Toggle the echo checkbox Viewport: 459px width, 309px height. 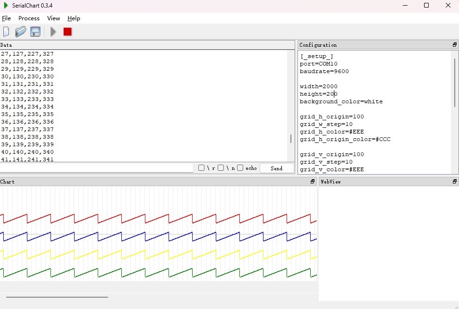(x=240, y=168)
